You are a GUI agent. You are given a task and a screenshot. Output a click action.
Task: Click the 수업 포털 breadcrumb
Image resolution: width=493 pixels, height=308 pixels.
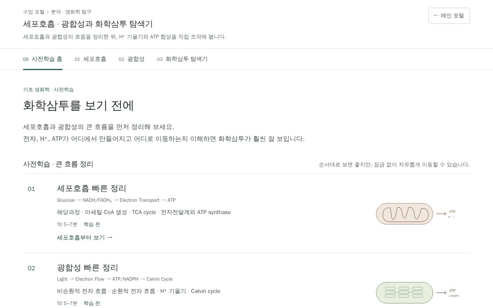tap(34, 12)
